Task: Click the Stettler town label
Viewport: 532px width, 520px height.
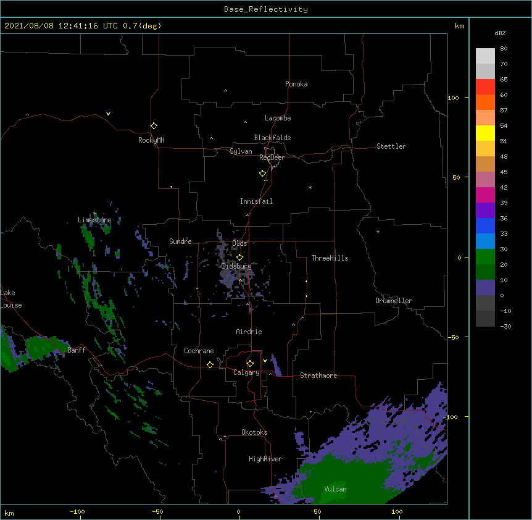Action: point(391,146)
